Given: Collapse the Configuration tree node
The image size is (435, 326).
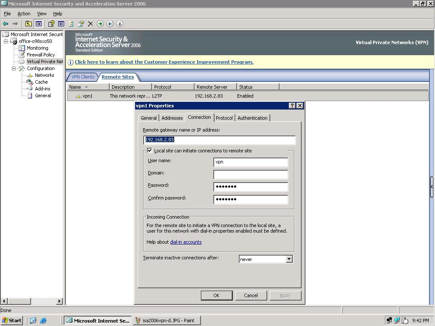Looking at the screenshot, I should (14, 68).
